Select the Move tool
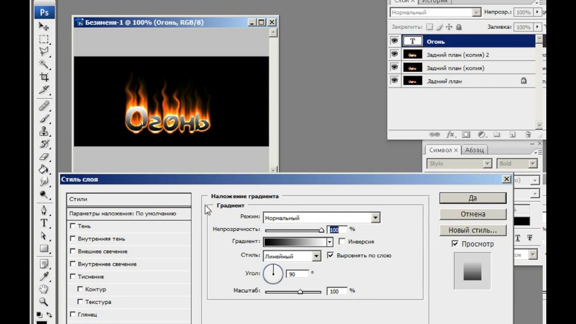Viewport: 576px width, 324px height. [x=44, y=26]
